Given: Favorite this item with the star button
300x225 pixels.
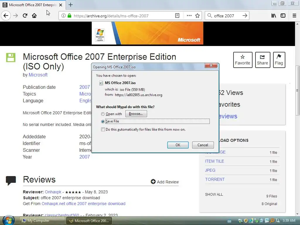Looking at the screenshot, I should (243, 60).
